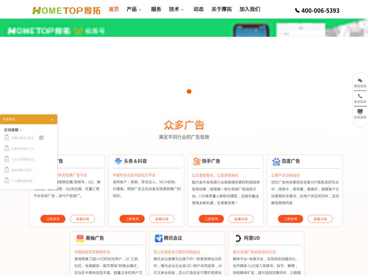Click tagline 中国纯女性互联网平台
Viewport: 368px width, 276px height.
click(x=92, y=252)
